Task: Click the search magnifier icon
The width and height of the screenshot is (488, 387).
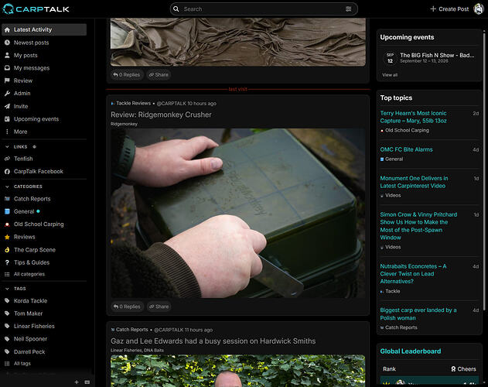Action: 176,9
